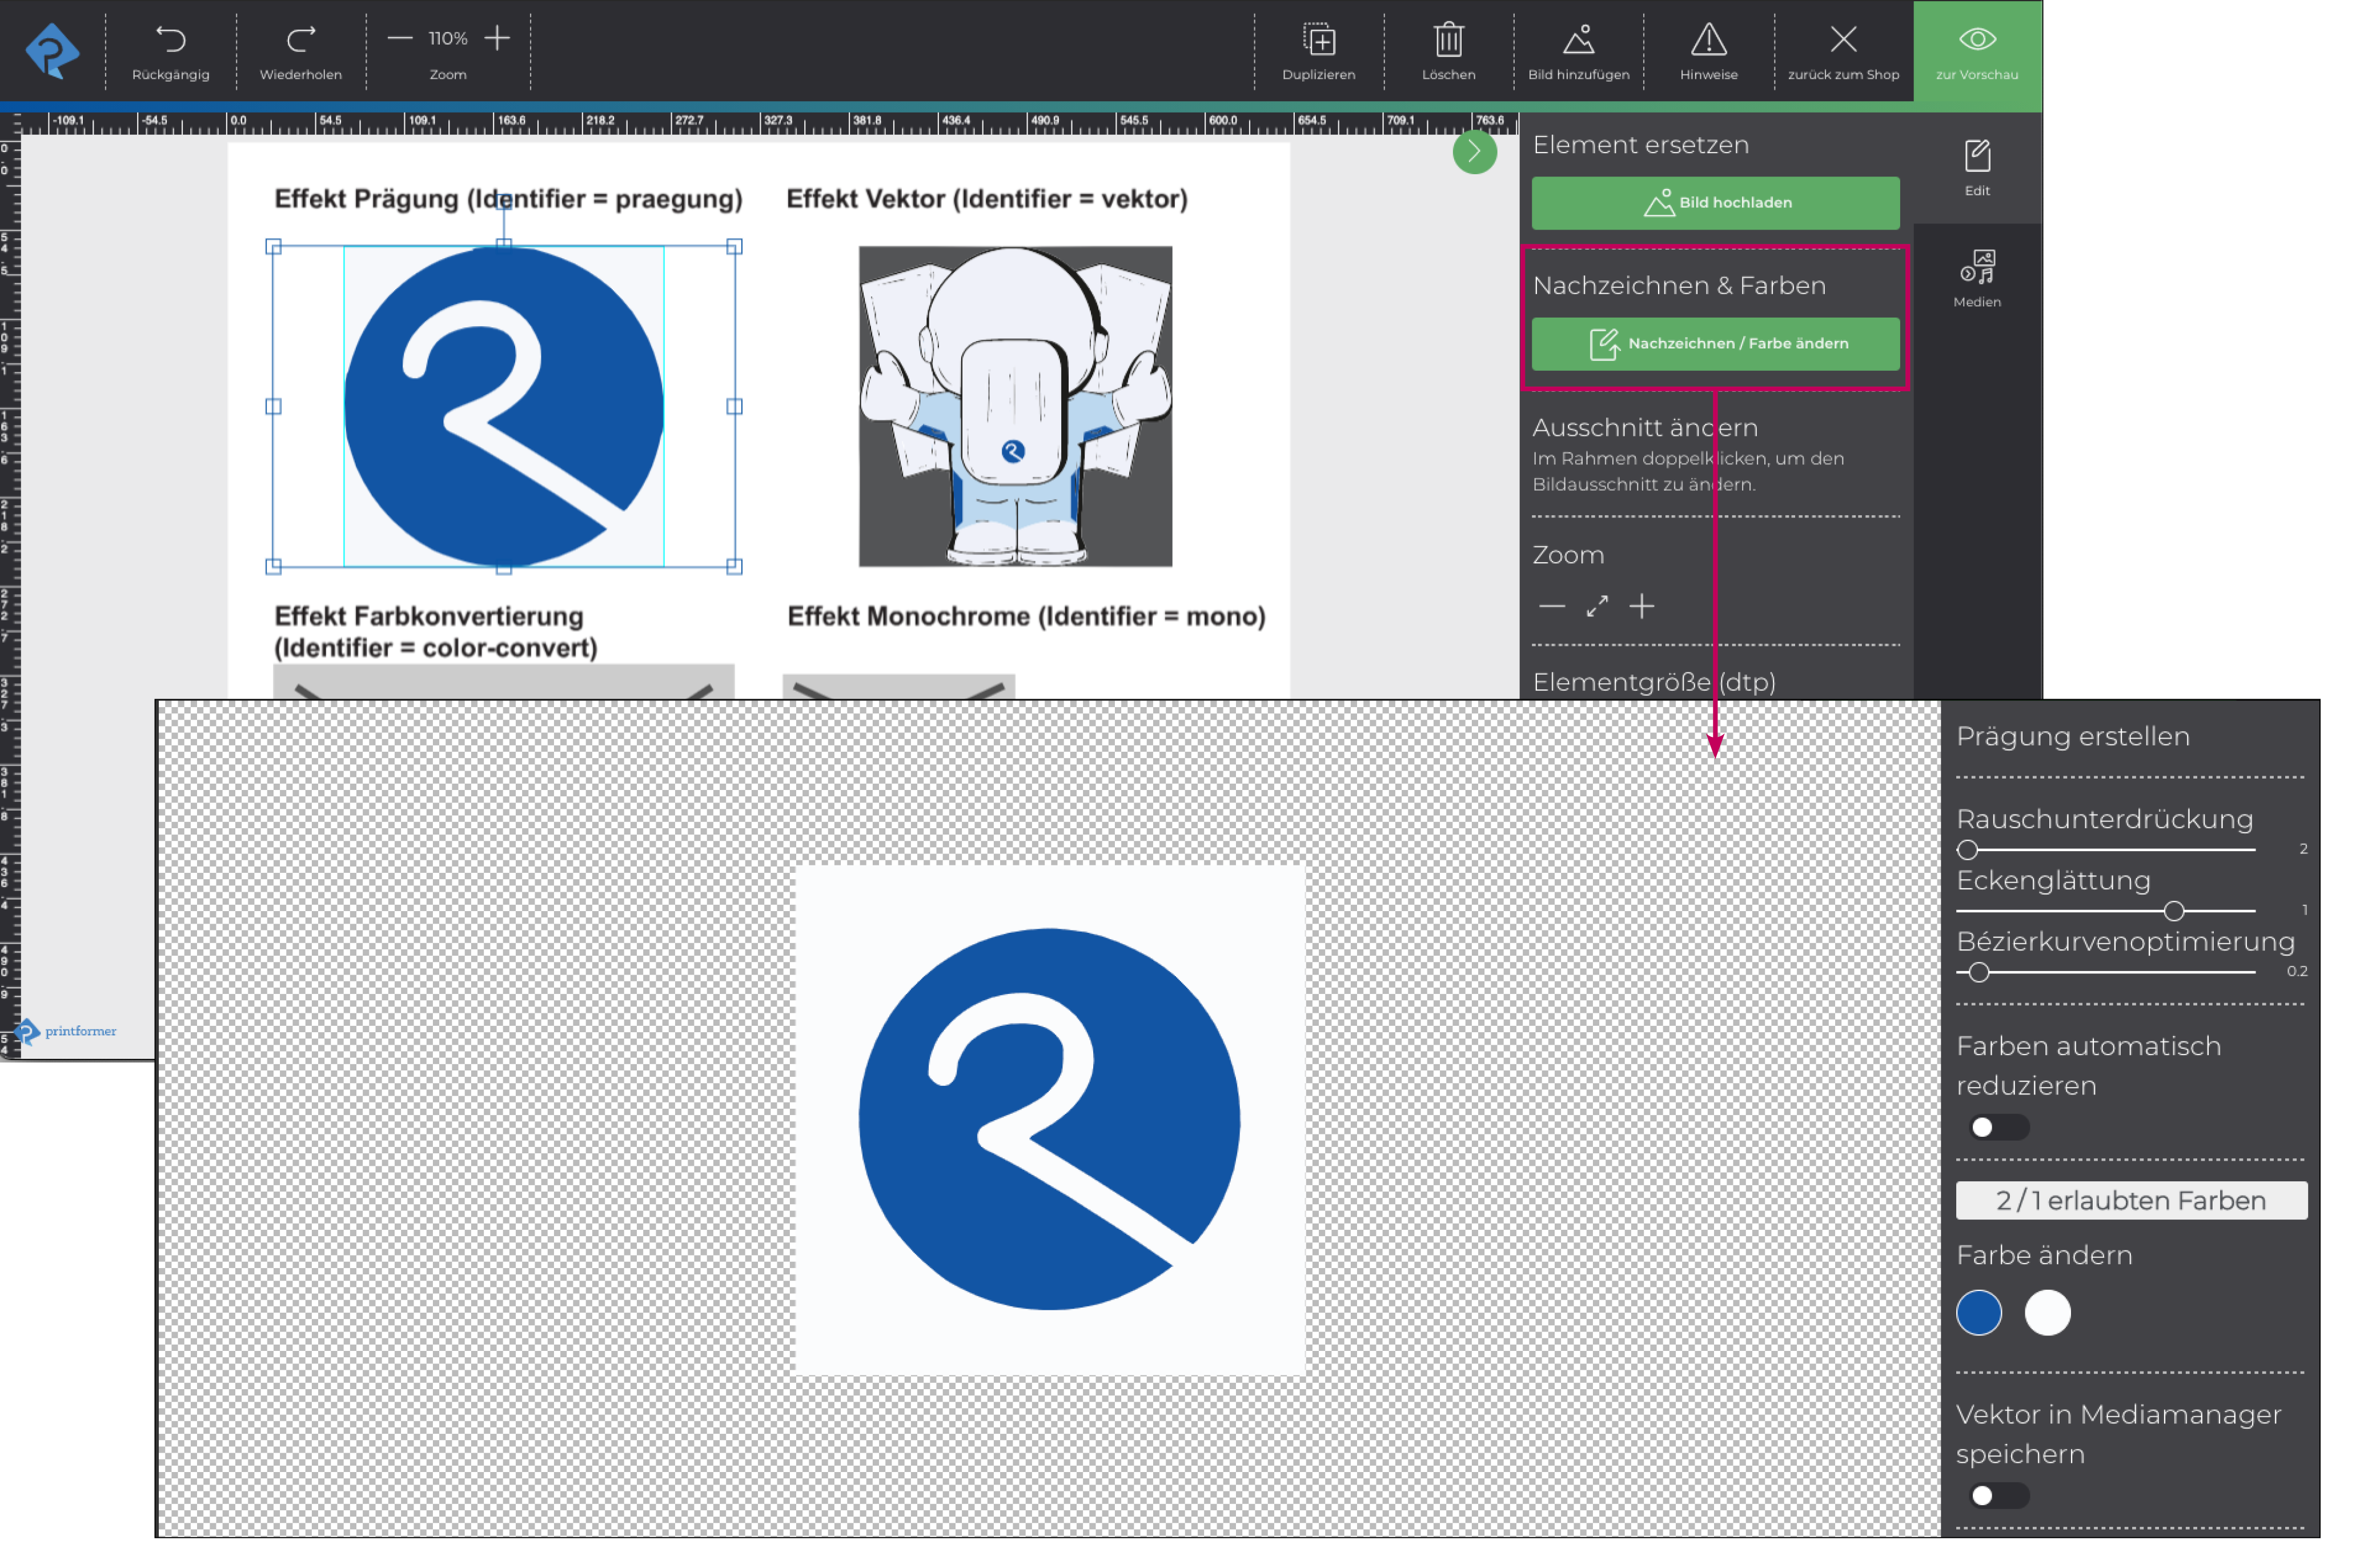Increase toolbar zoom with plus button
This screenshot has width=2380, height=1552.
click(x=497, y=38)
